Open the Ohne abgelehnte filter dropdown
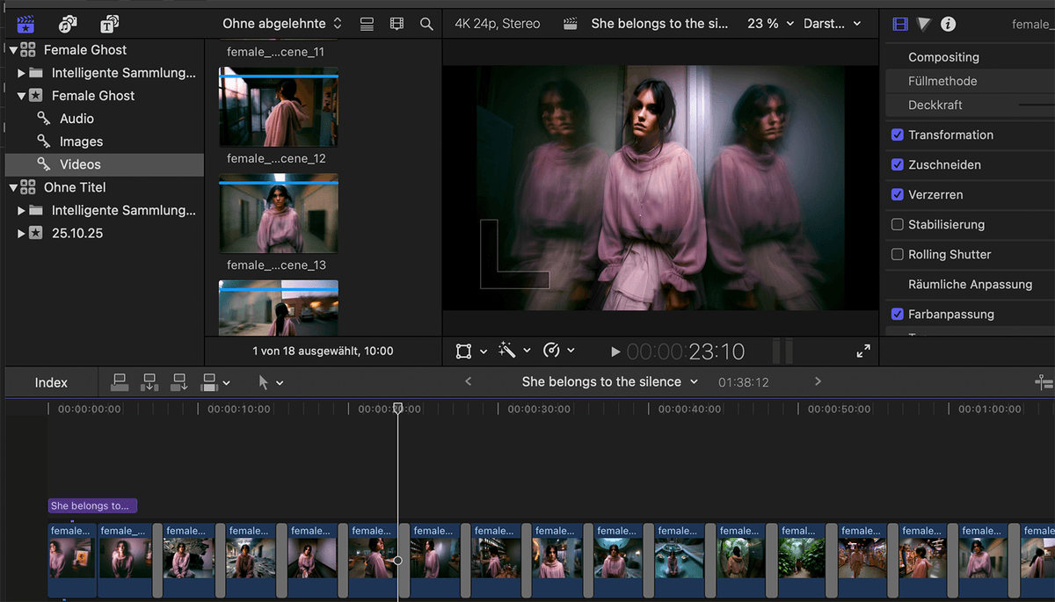Screen dimensions: 1055x602 pyautogui.click(x=281, y=24)
